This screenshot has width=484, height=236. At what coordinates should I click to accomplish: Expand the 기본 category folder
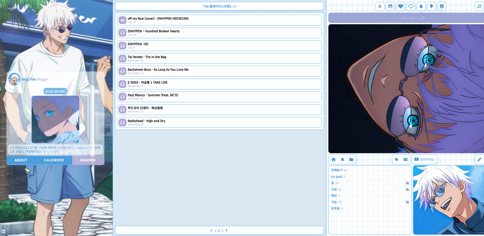tap(407, 190)
